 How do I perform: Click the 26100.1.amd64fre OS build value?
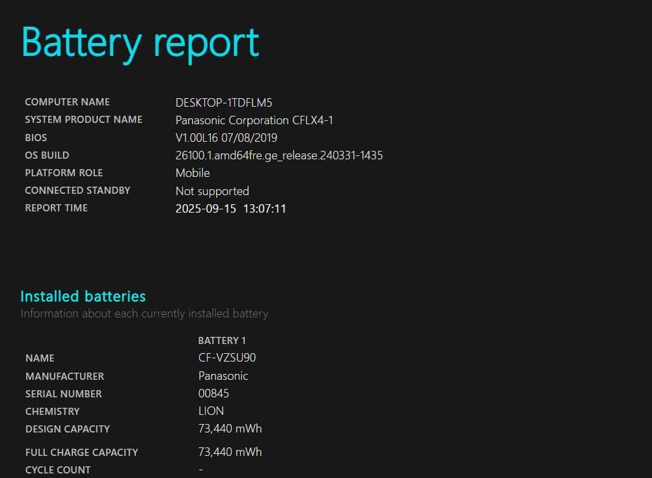tap(278, 155)
